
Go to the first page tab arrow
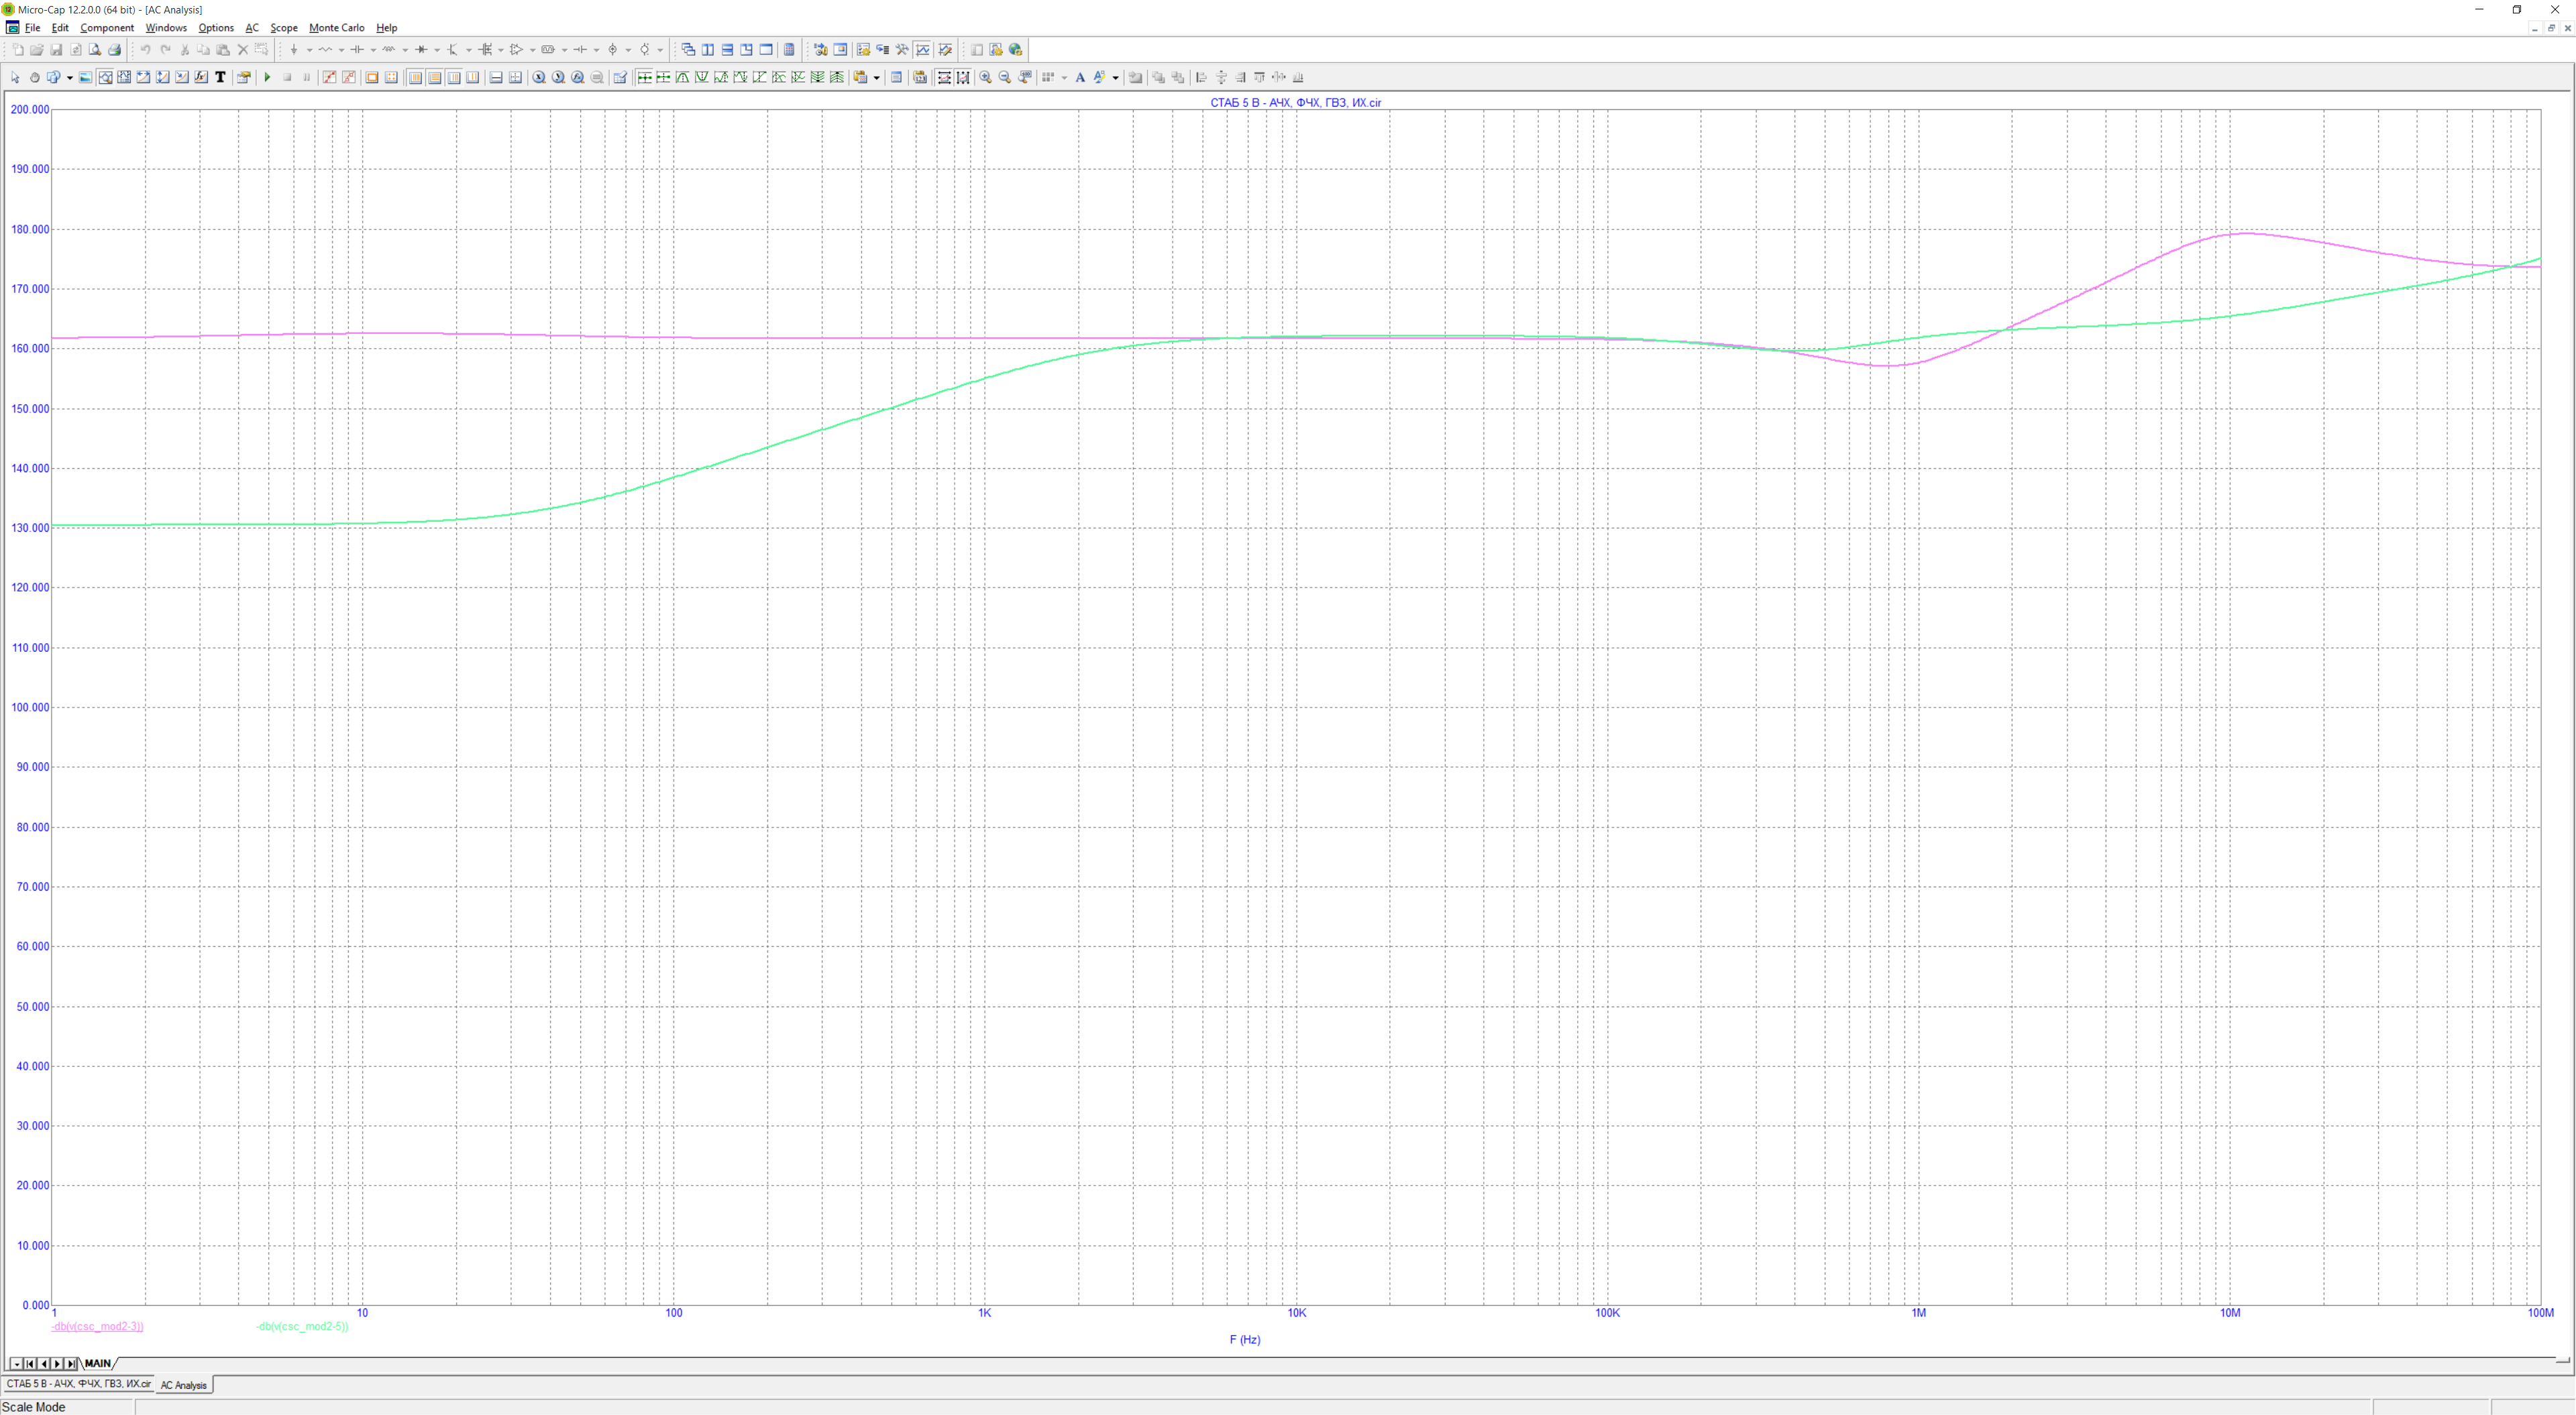point(30,1363)
